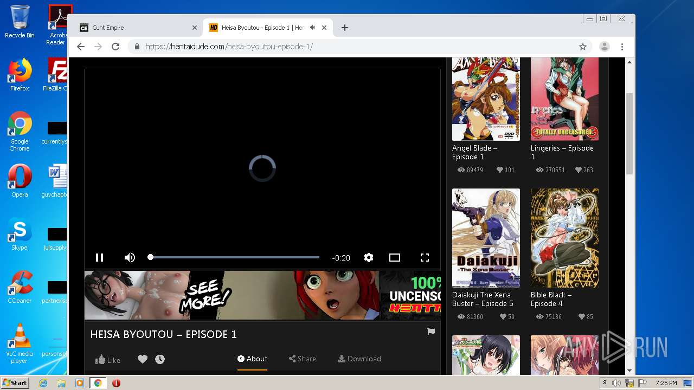This screenshot has width=694, height=390.
Task: Launch Skype from desktop
Action: click(x=20, y=234)
